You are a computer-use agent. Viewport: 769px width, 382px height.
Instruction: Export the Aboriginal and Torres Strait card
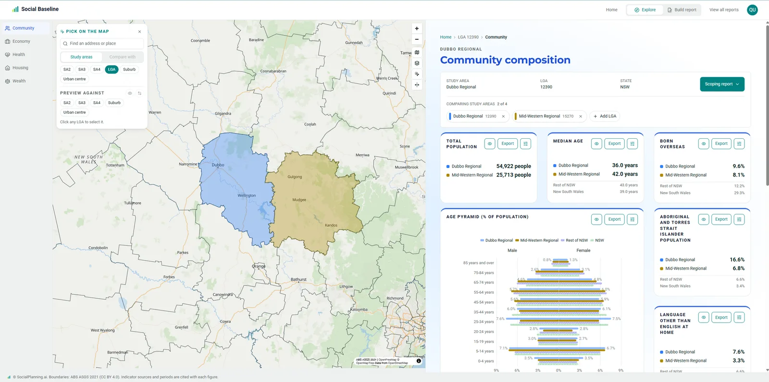click(721, 219)
